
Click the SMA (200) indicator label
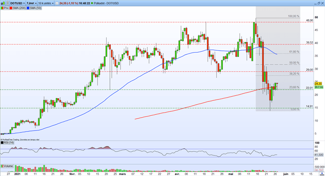point(19,8)
